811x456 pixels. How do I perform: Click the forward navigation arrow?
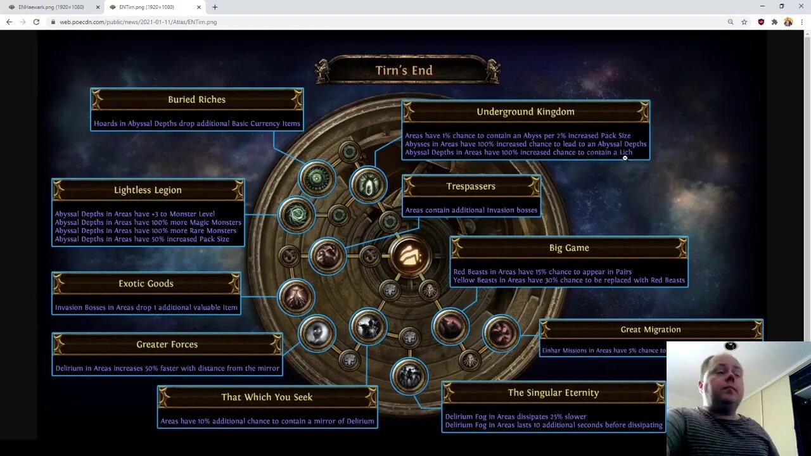pyautogui.click(x=23, y=22)
